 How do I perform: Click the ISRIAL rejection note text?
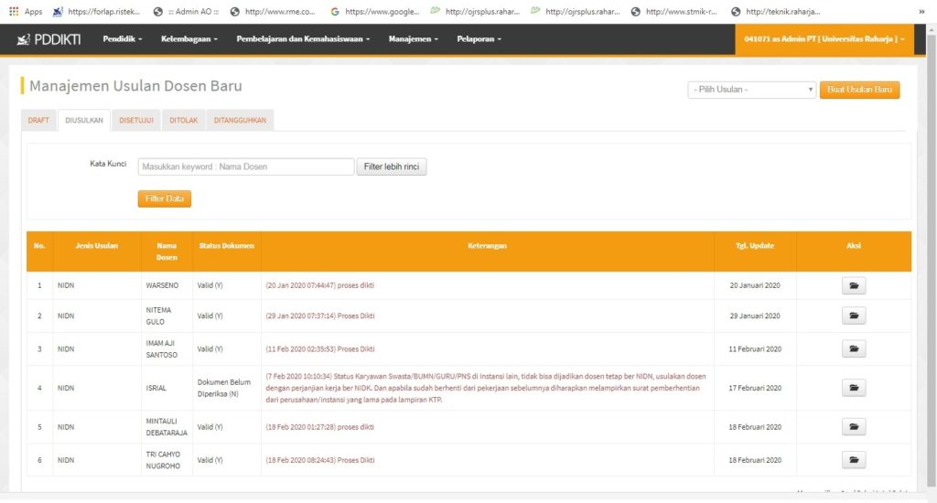(x=486, y=388)
